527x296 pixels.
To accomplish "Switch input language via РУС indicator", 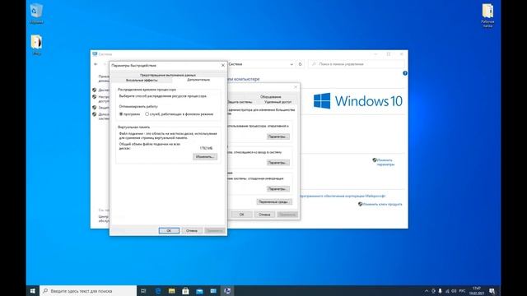I will pos(463,291).
